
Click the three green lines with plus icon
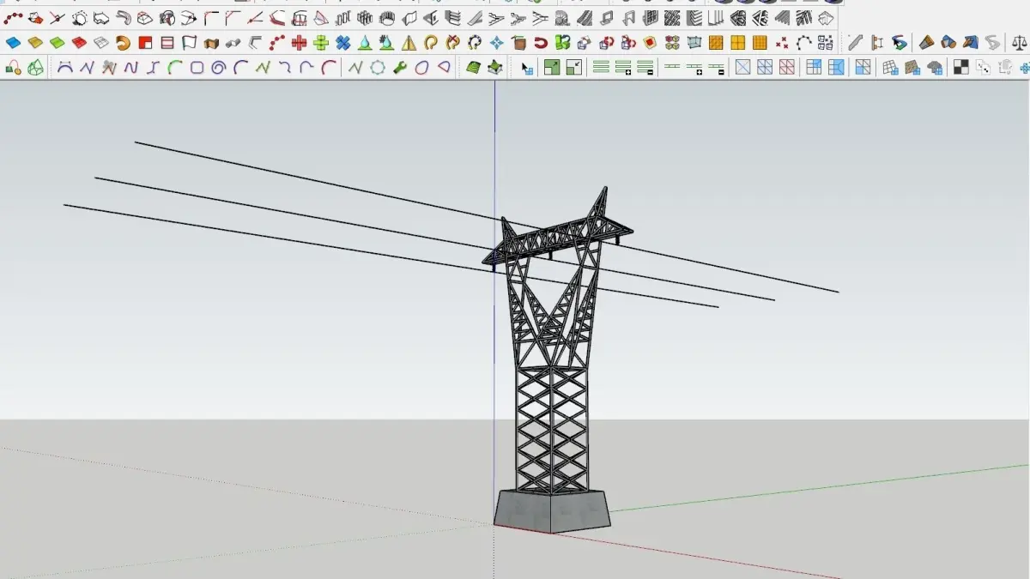pyautogui.click(x=623, y=67)
